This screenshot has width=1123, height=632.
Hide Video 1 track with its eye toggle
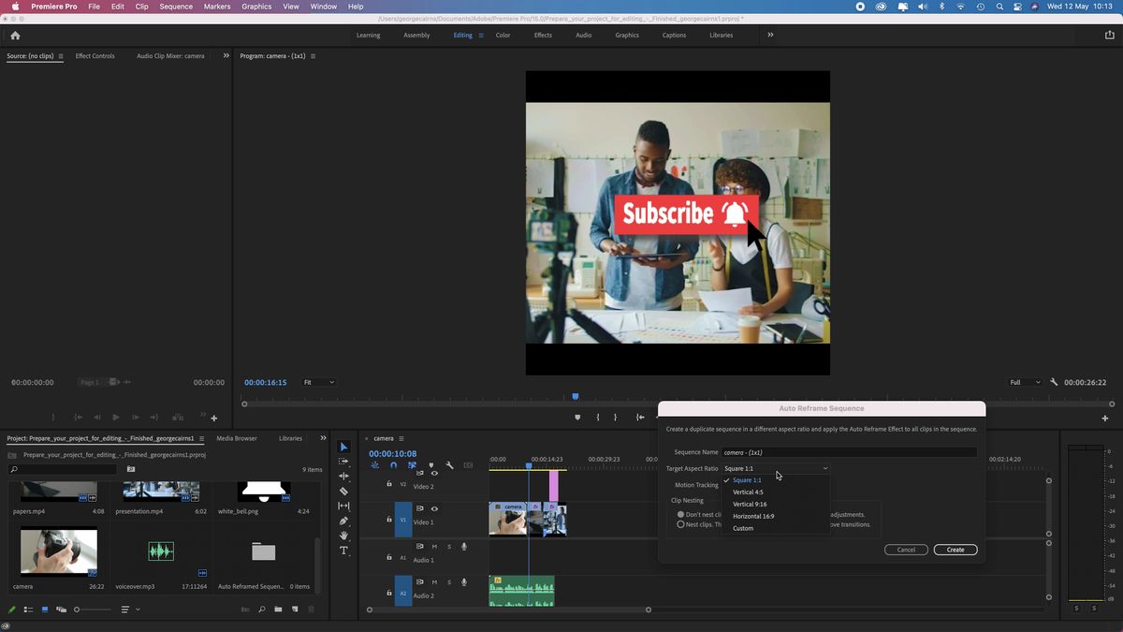pos(433,508)
